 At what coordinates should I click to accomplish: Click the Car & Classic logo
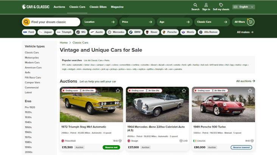click(x=36, y=7)
